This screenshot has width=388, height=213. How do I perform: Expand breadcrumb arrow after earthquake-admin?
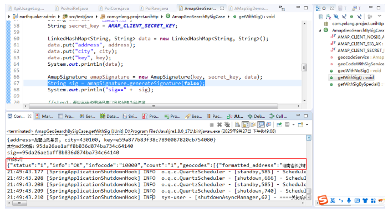(x=59, y=17)
